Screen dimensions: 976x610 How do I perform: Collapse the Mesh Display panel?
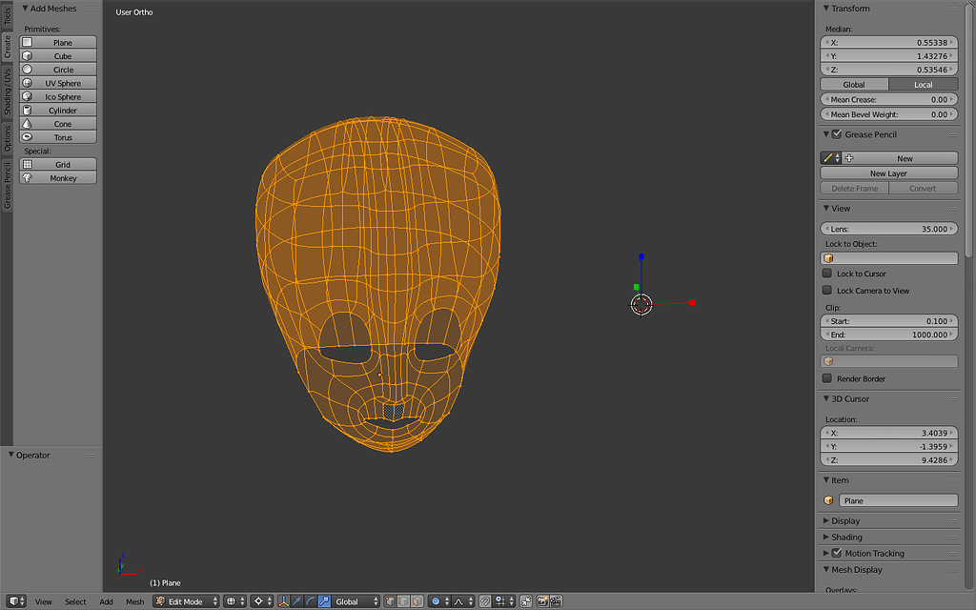826,569
